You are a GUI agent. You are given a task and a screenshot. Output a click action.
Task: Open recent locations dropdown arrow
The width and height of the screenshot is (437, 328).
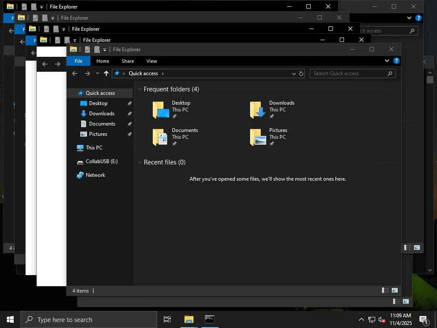[x=97, y=73]
